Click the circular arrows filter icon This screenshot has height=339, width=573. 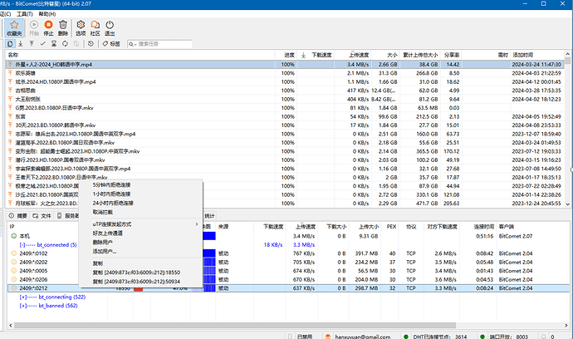coord(65,44)
